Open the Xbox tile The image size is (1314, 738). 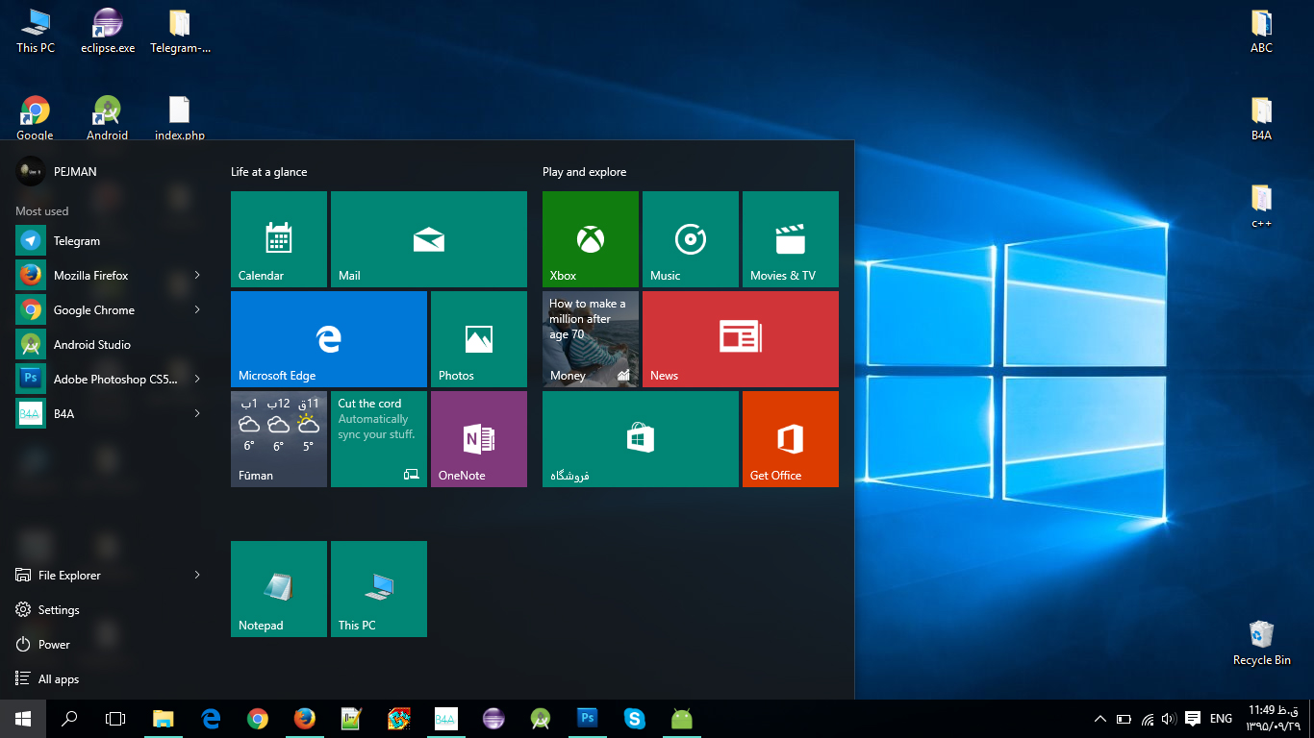tap(590, 239)
